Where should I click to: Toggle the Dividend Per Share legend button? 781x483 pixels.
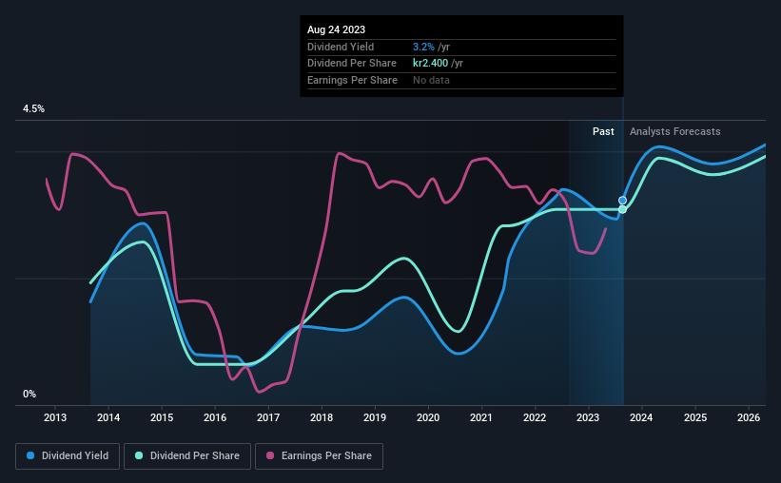click(x=187, y=456)
